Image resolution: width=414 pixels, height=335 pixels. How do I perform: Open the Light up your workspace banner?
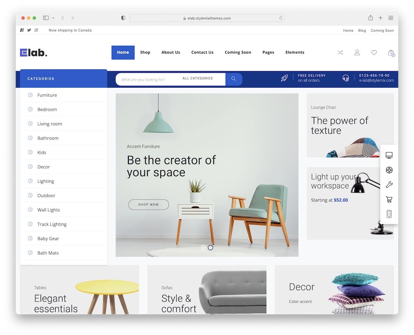pos(350,203)
